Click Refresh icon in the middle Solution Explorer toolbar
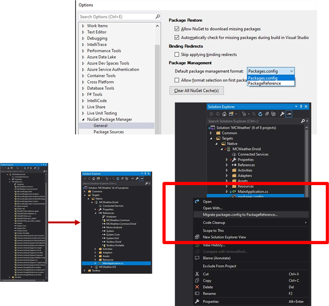 [x=118, y=178]
